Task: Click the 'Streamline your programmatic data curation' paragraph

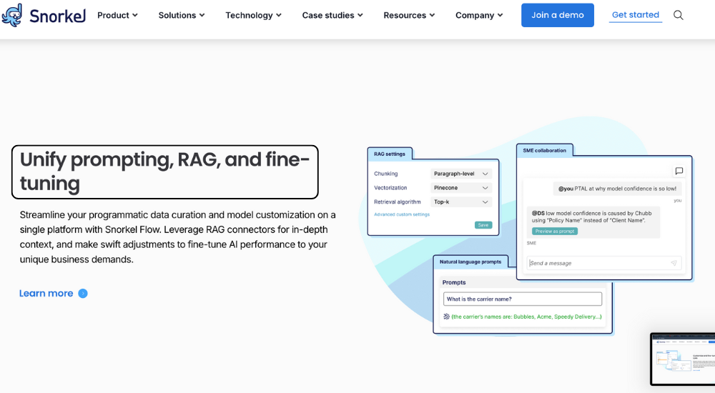Action: (x=178, y=237)
